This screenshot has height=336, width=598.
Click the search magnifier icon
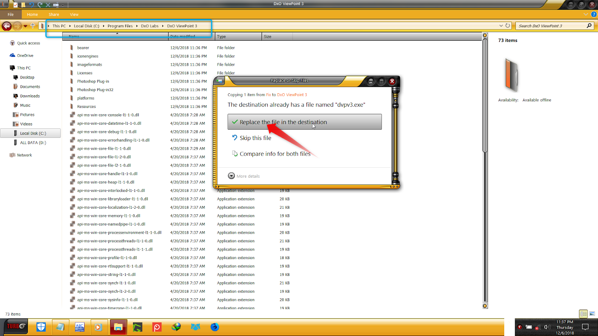[589, 26]
